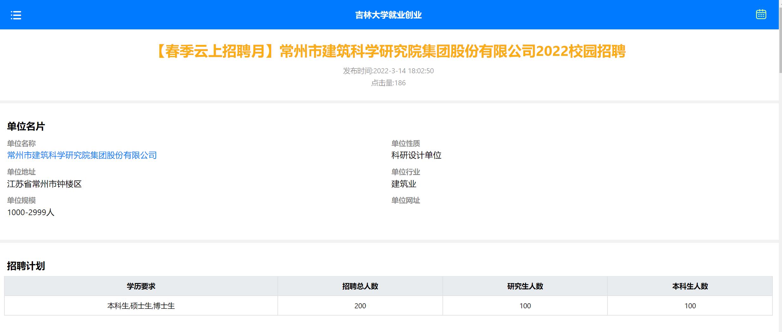The image size is (782, 332).
Task: Open the hamburger menu in the header
Action: coord(16,15)
